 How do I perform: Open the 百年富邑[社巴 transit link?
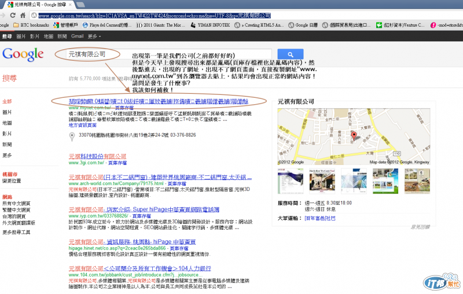point(320,218)
